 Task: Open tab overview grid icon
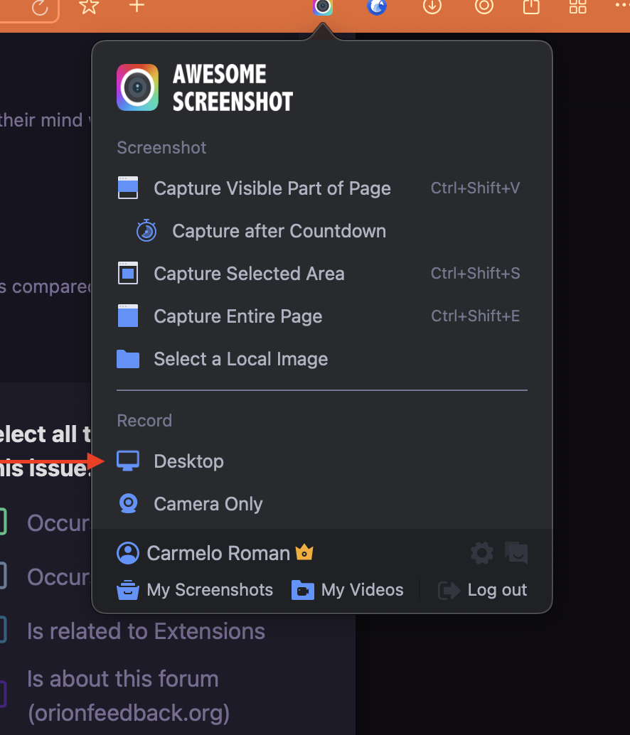[x=578, y=7]
